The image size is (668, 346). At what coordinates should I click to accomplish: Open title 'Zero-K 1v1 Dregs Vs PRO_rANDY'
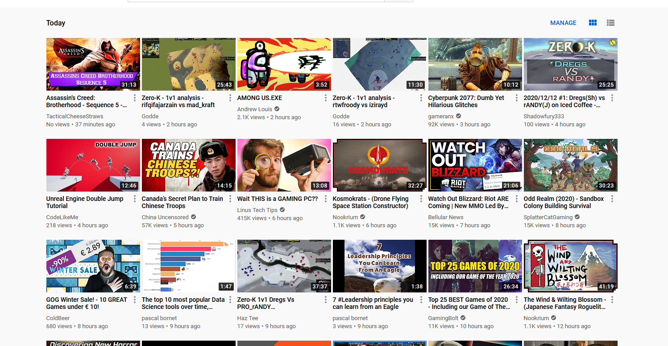pos(266,303)
